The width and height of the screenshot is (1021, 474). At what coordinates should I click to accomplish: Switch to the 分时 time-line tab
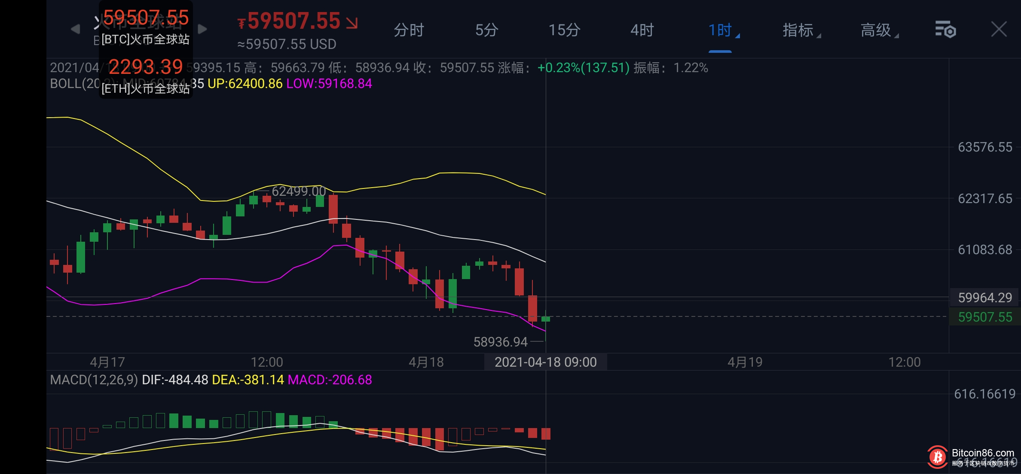tap(409, 30)
